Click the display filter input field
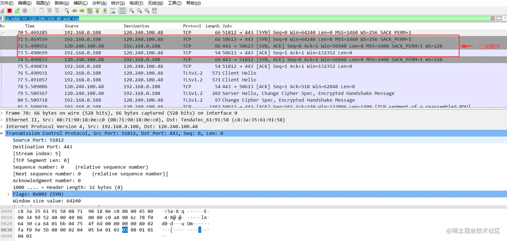 [x=246, y=18]
